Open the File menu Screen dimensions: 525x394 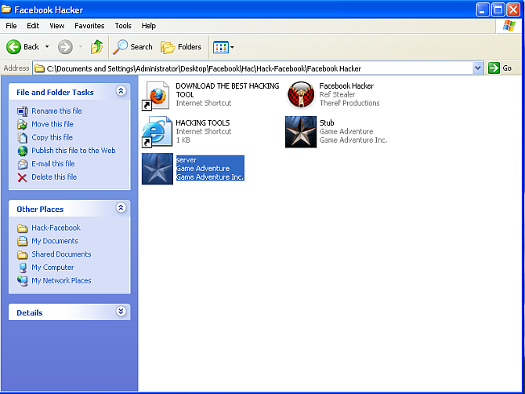11,26
